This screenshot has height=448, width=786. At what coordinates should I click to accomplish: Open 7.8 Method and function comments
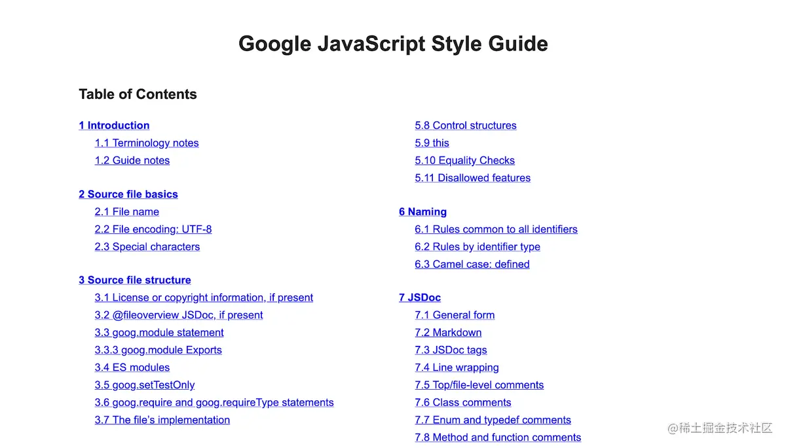pos(498,438)
